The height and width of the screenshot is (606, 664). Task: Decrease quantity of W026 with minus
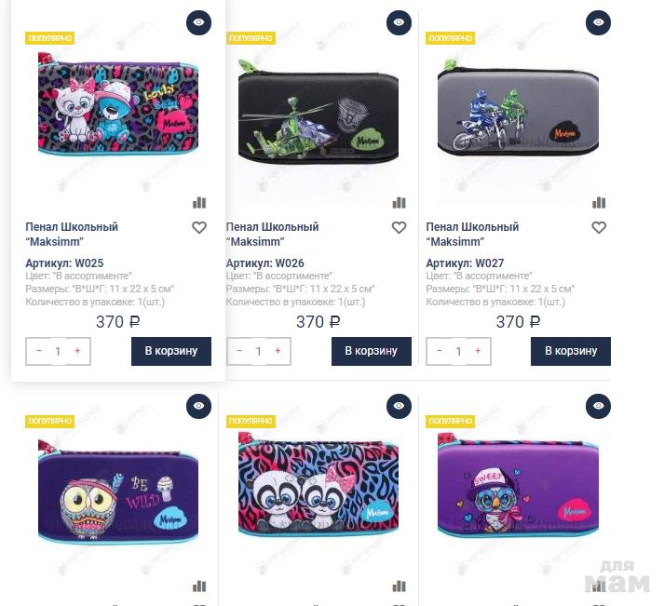pos(239,351)
